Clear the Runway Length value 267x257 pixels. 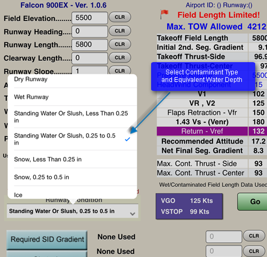(120, 44)
